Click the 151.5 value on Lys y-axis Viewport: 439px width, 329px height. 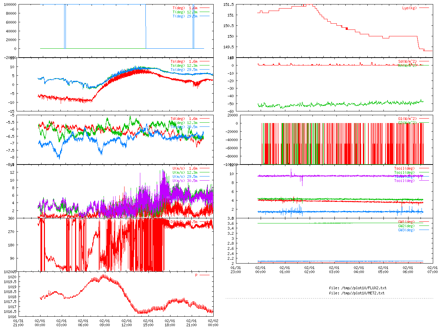(x=228, y=4)
